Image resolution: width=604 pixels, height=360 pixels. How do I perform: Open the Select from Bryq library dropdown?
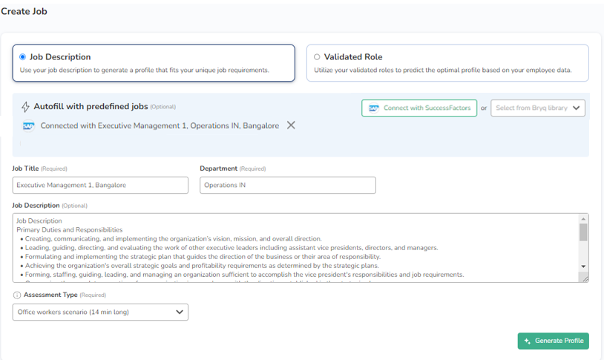(538, 108)
